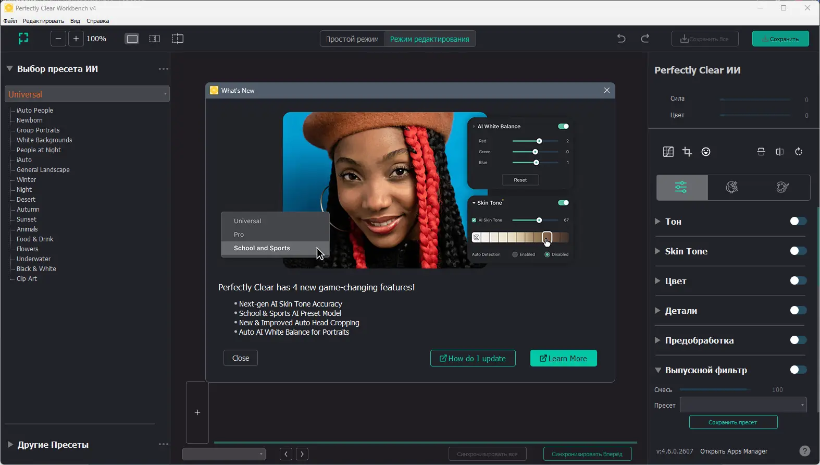Image resolution: width=820 pixels, height=465 pixels.
Task: Open the adjustment sliders tab
Action: coord(681,188)
